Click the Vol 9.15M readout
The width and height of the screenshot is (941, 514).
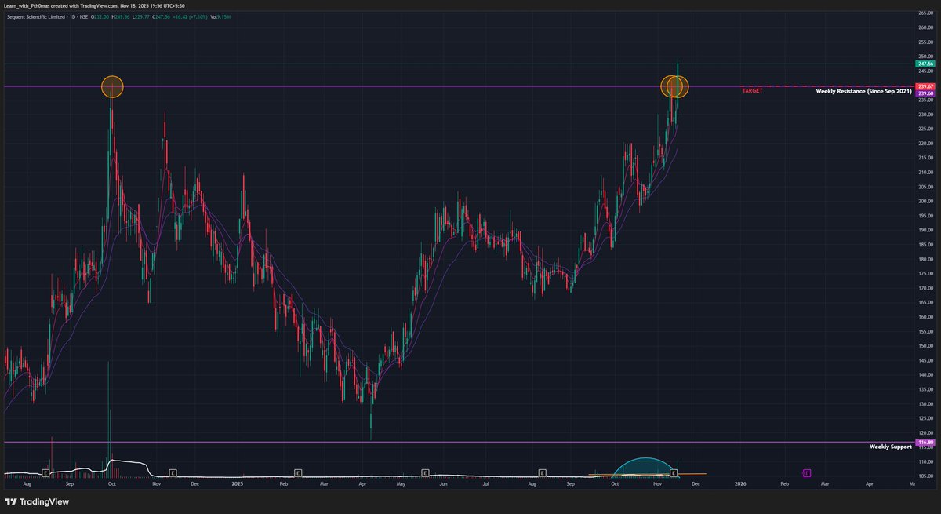220,18
